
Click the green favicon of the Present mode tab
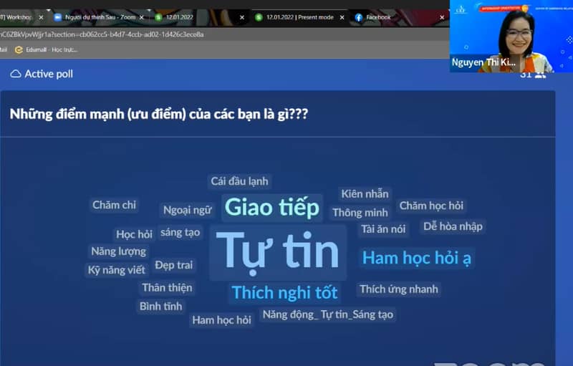(x=259, y=17)
